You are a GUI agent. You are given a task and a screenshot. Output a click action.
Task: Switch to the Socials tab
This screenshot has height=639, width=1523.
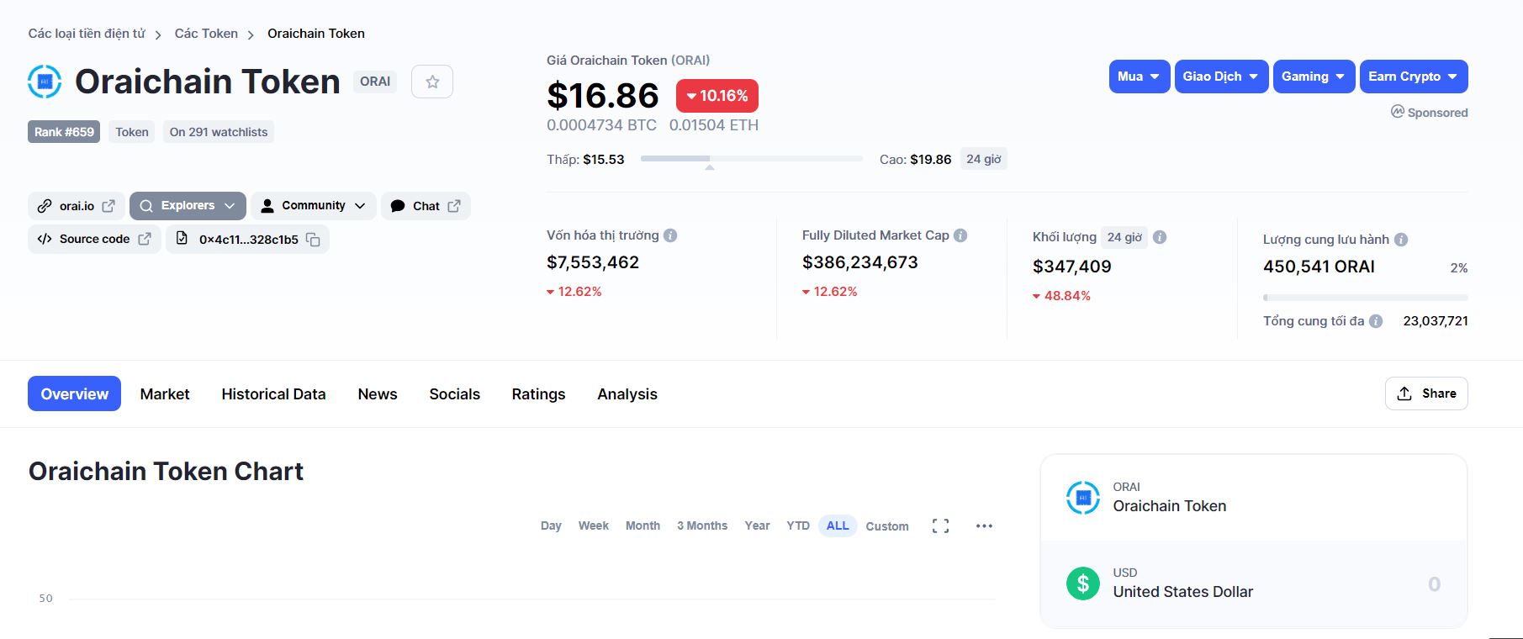click(x=454, y=393)
